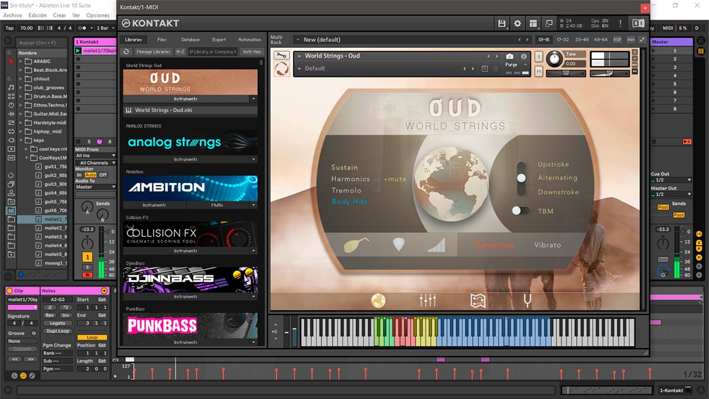The height and width of the screenshot is (399, 709).
Task: Select the Ambition library banner
Action: pyautogui.click(x=190, y=188)
